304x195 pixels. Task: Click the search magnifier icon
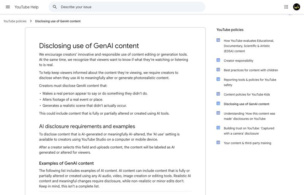[55, 7]
